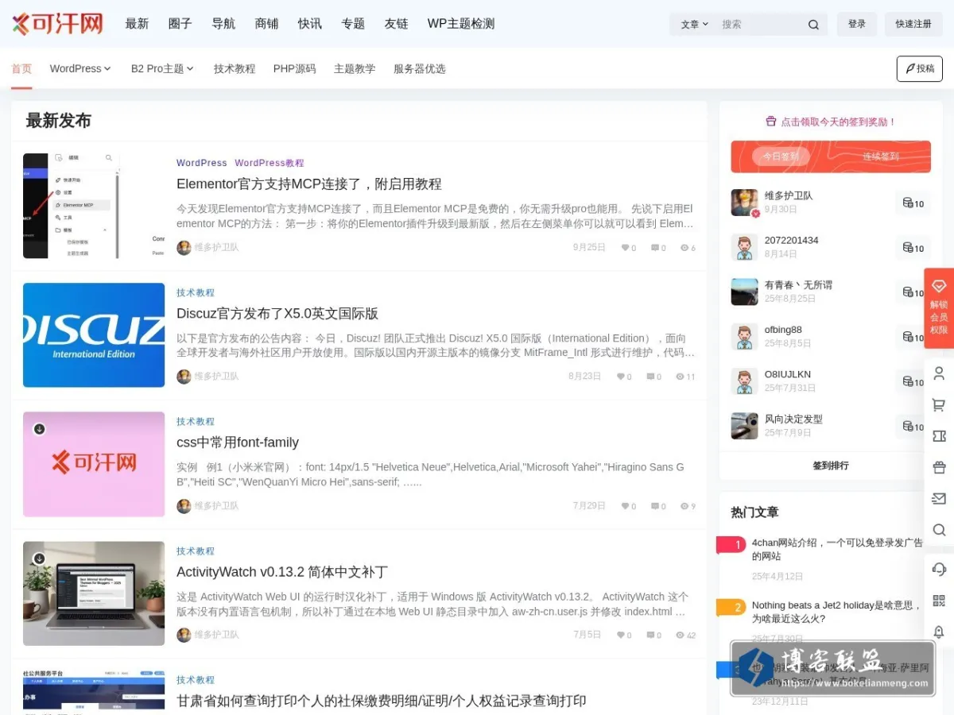Open the user profile icon in right sidebar
The image size is (954, 715).
939,373
